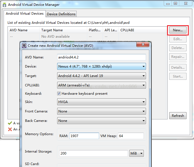Click the Delete... button
This screenshot has width=194, height=167.
coord(178,48)
